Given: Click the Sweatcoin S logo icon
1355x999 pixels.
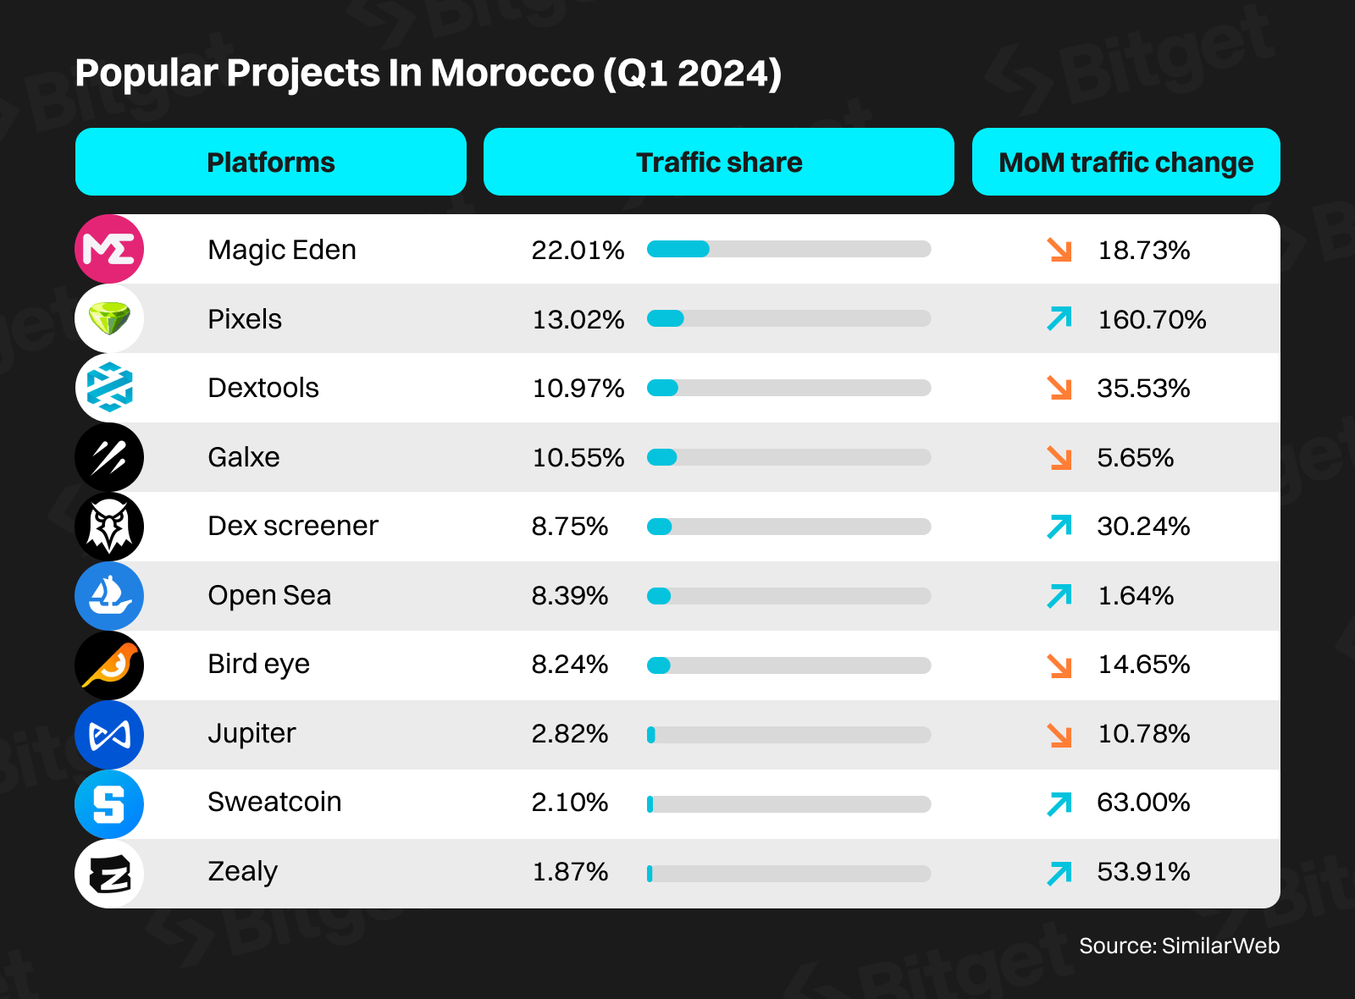Looking at the screenshot, I should pyautogui.click(x=109, y=804).
